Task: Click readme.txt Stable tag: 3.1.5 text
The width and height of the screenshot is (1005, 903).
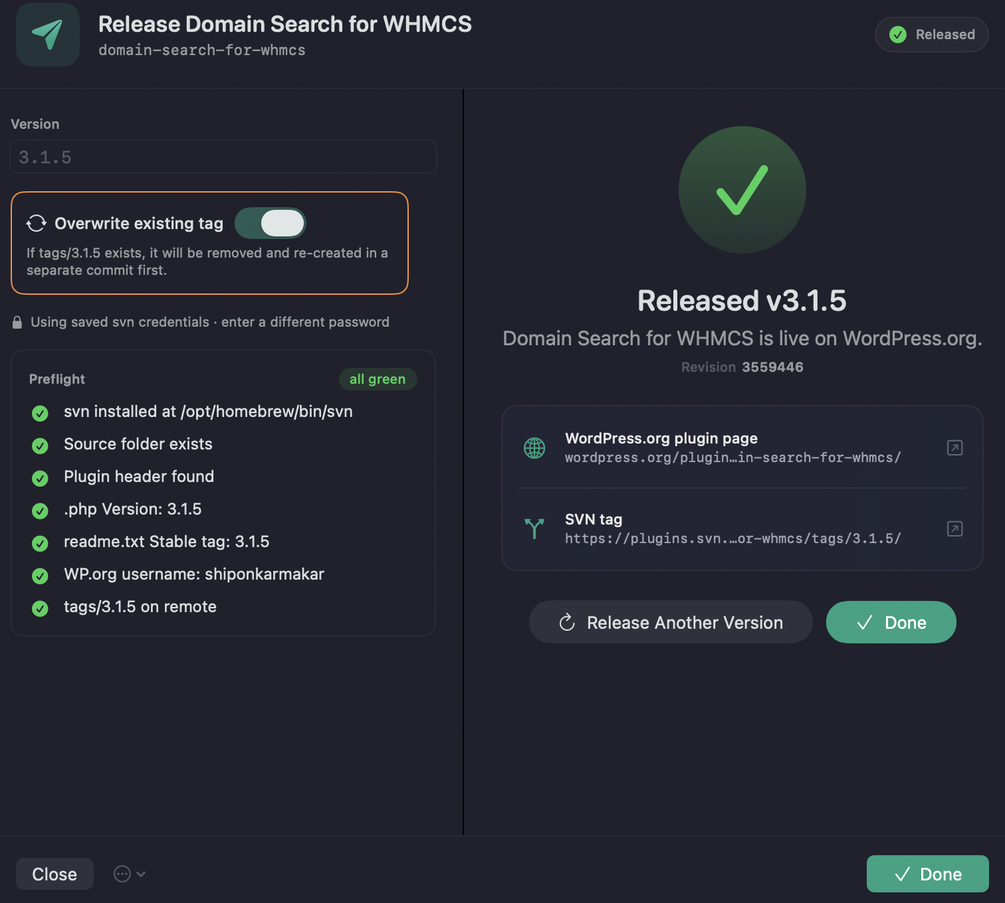Action: coord(167,542)
